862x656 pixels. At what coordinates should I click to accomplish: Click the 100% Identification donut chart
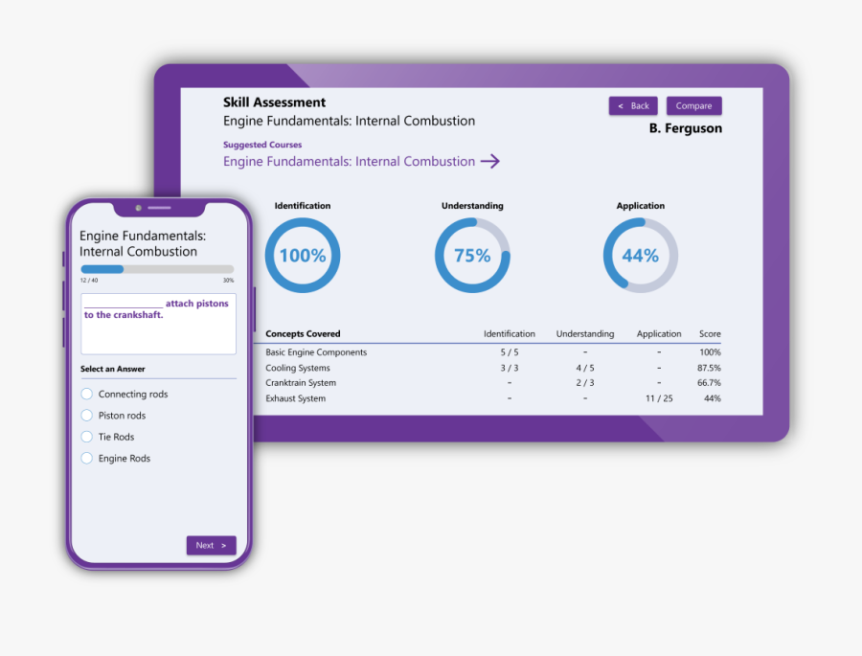[303, 256]
